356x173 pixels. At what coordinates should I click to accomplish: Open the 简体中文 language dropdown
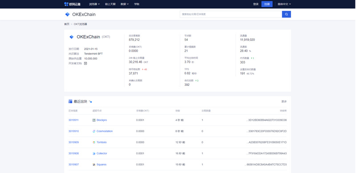tap(284, 4)
